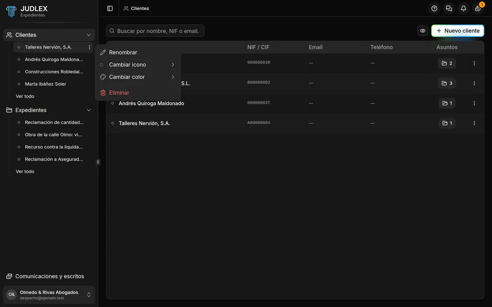The image size is (492, 307).
Task: Toggle the sidebar panel icon
Action: click(x=110, y=8)
